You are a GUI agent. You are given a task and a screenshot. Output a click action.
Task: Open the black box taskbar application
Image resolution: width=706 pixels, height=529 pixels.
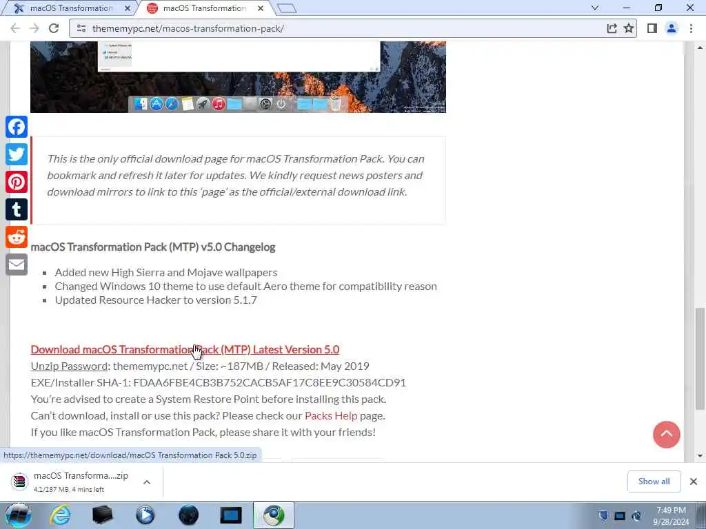[102, 515]
